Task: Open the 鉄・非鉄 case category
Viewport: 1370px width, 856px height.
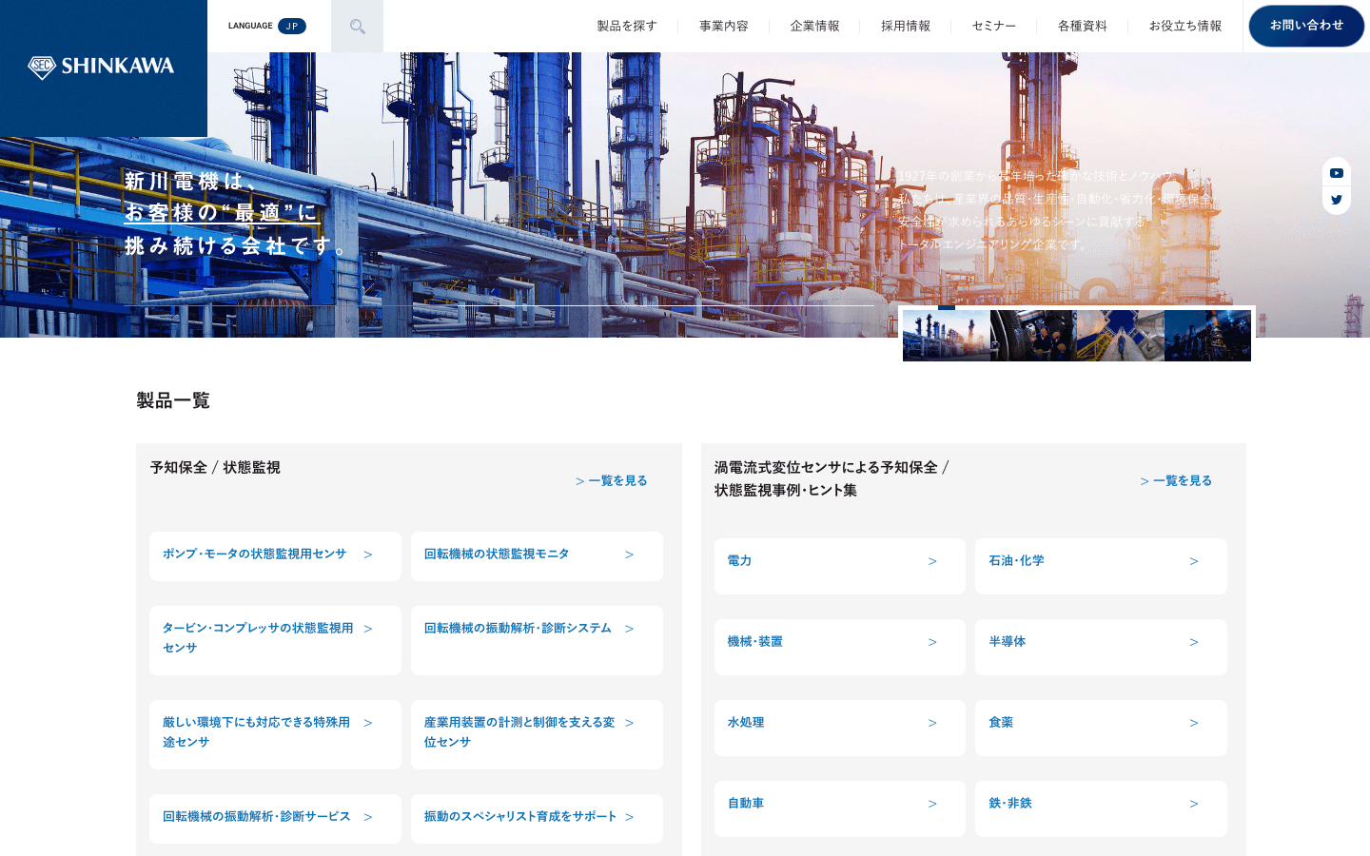Action: (1101, 808)
